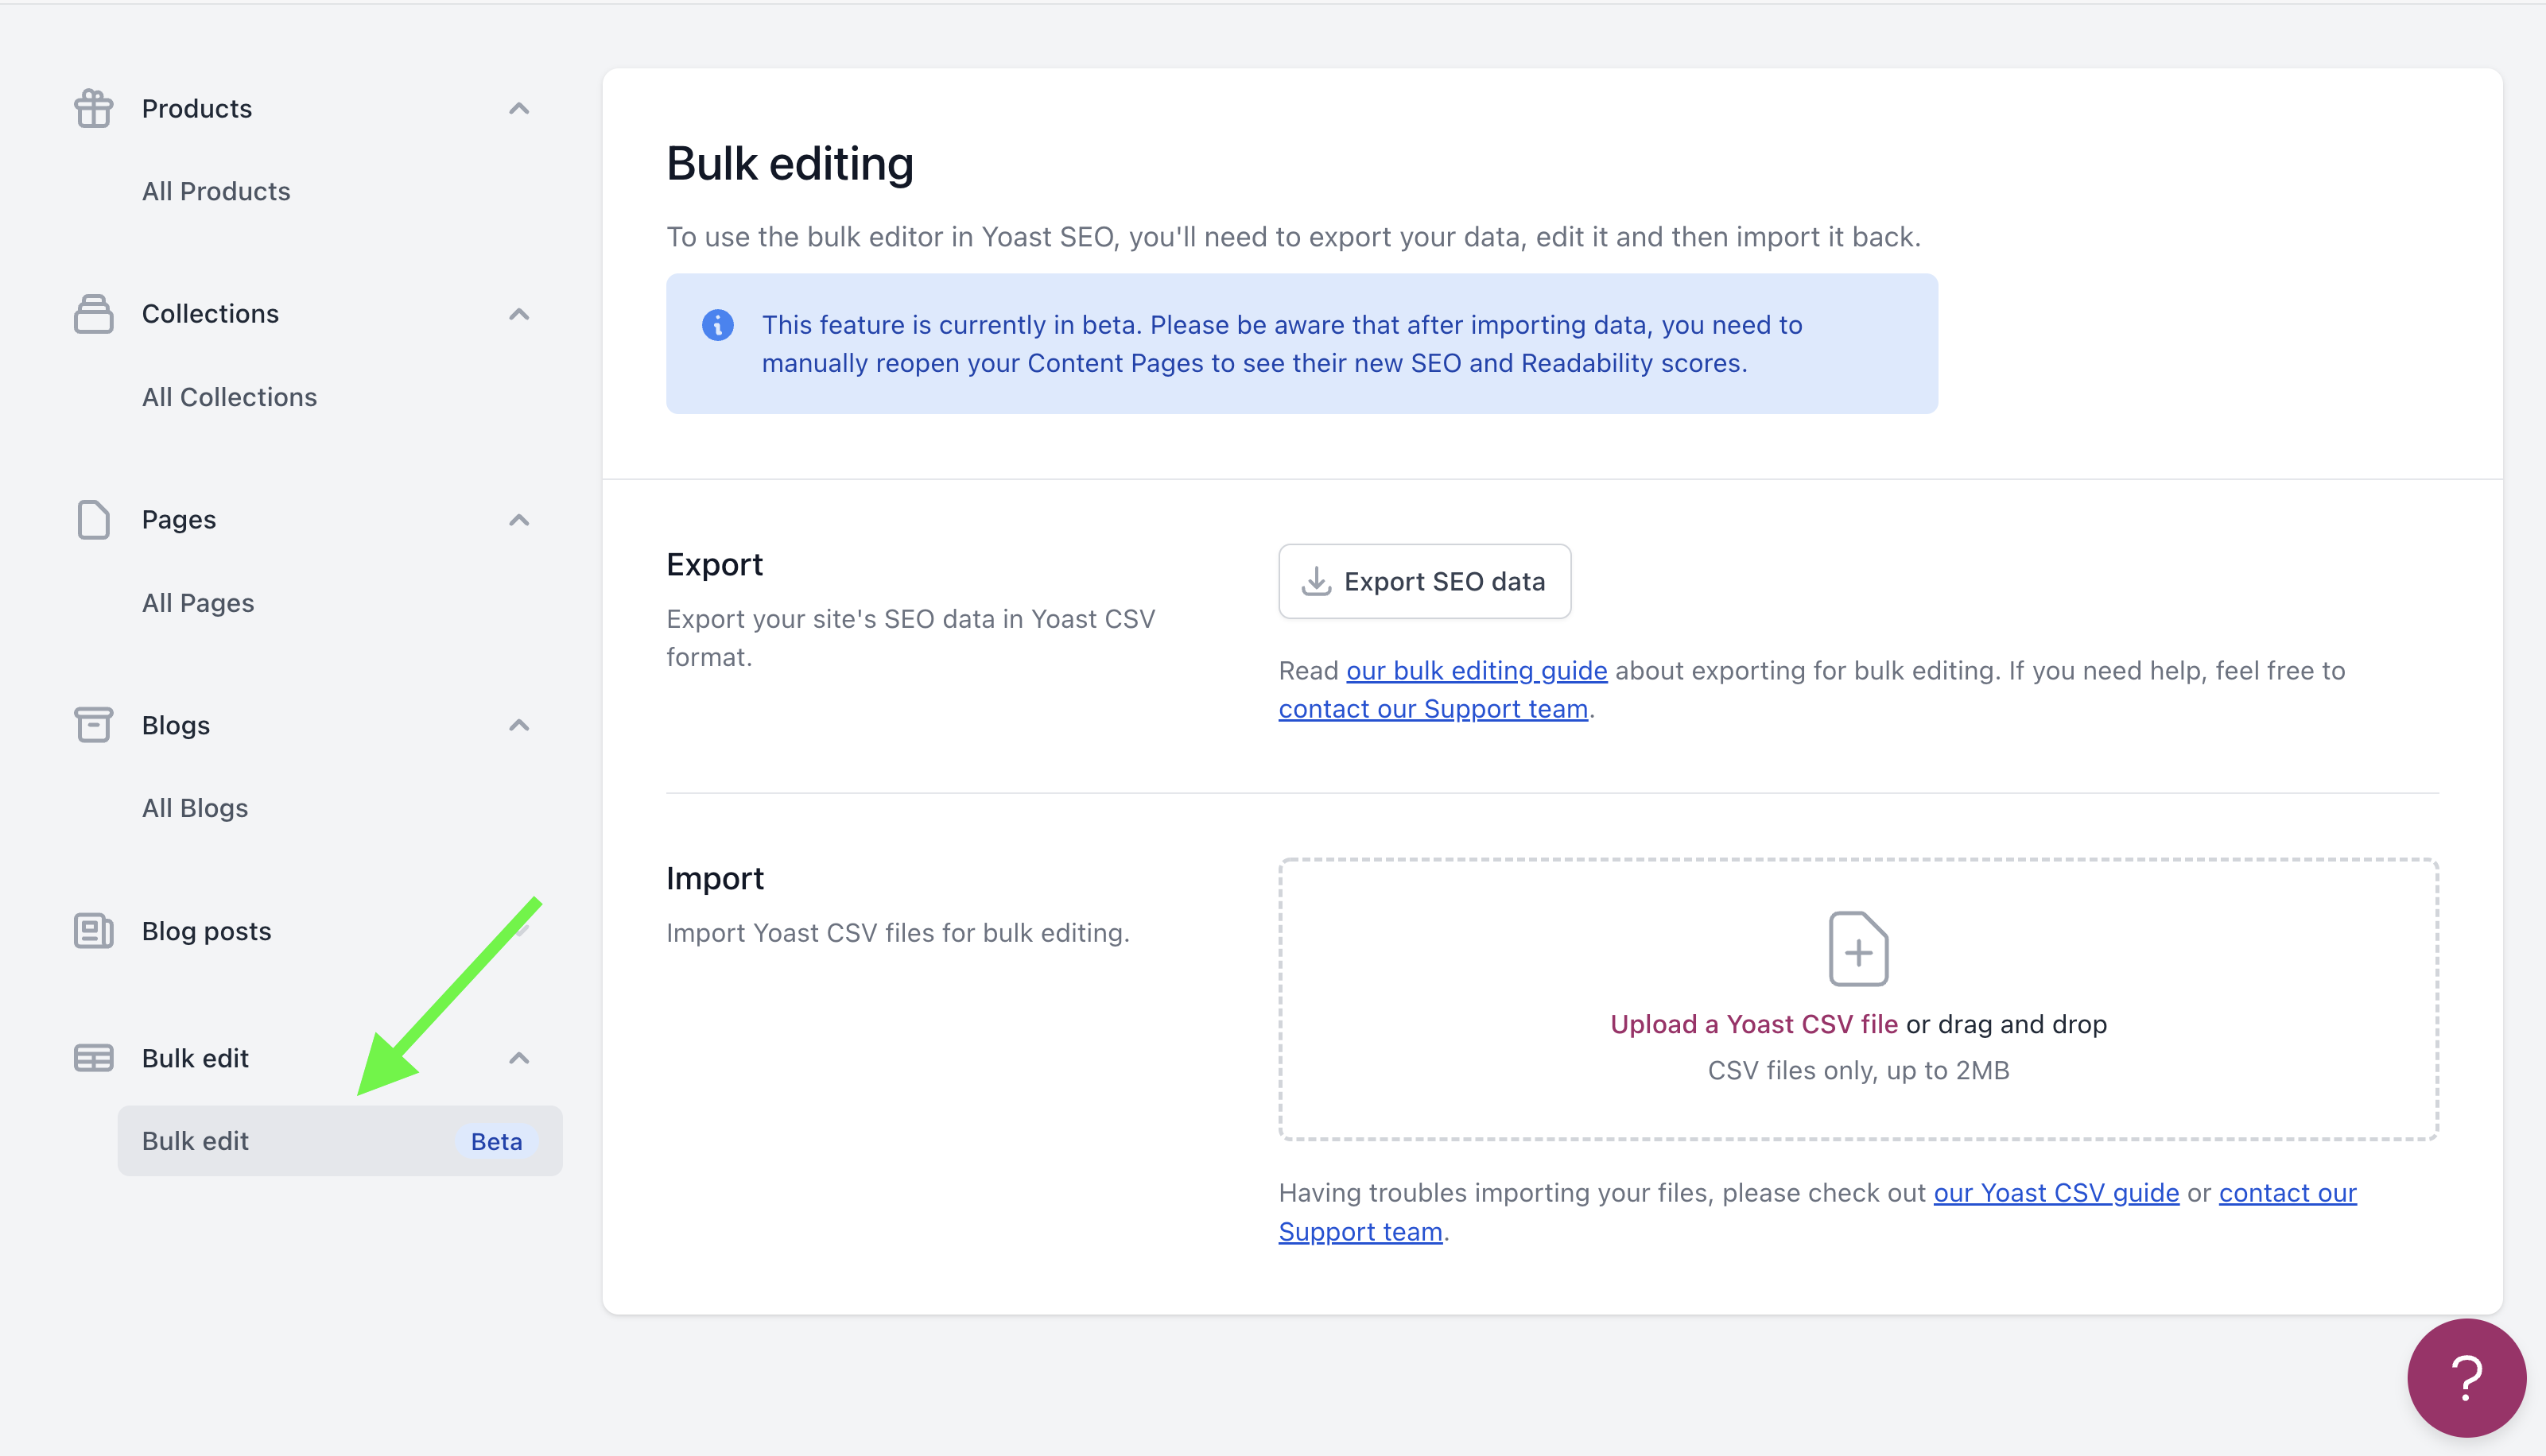Open our bulk editing guide link
Image resolution: width=2546 pixels, height=1456 pixels.
tap(1477, 671)
